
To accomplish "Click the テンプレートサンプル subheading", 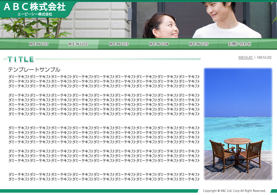I will click(34, 70).
